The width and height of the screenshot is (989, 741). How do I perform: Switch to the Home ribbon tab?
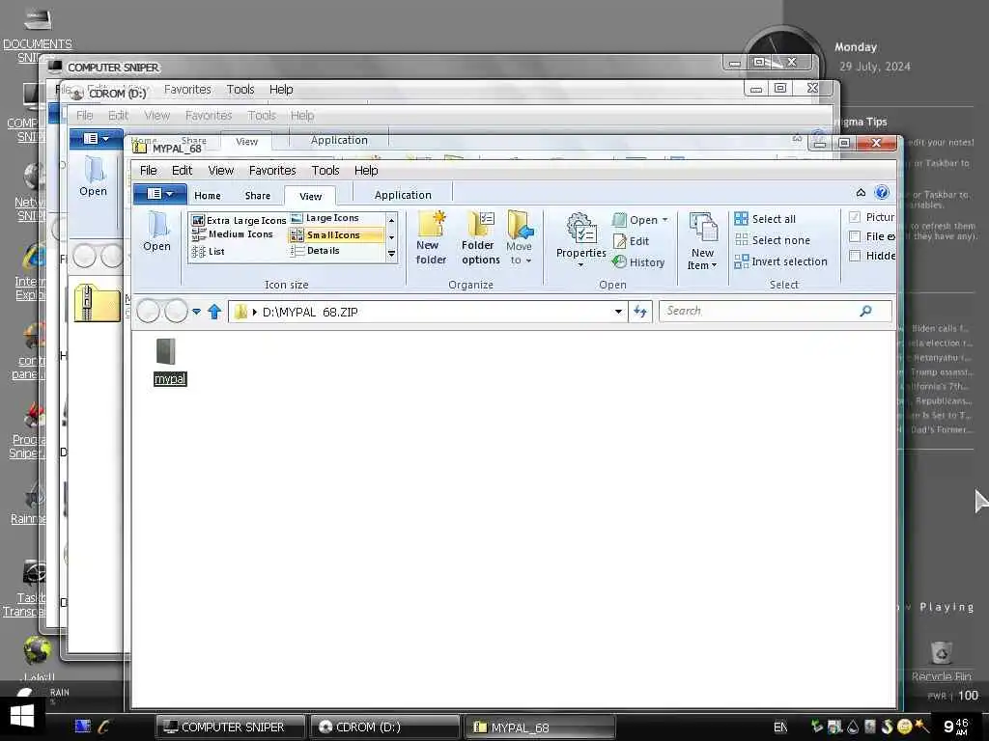tap(208, 195)
